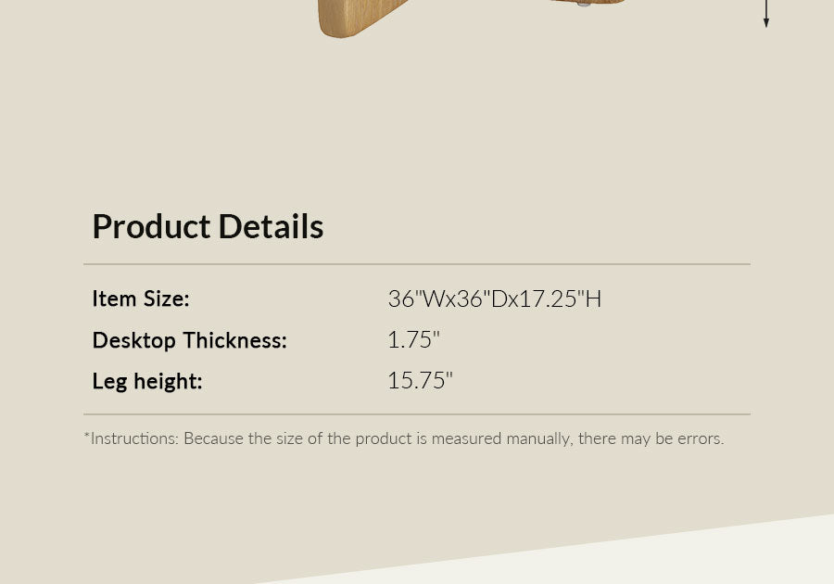Click the divider line above the footnote
The width and height of the screenshot is (834, 584).
(417, 414)
